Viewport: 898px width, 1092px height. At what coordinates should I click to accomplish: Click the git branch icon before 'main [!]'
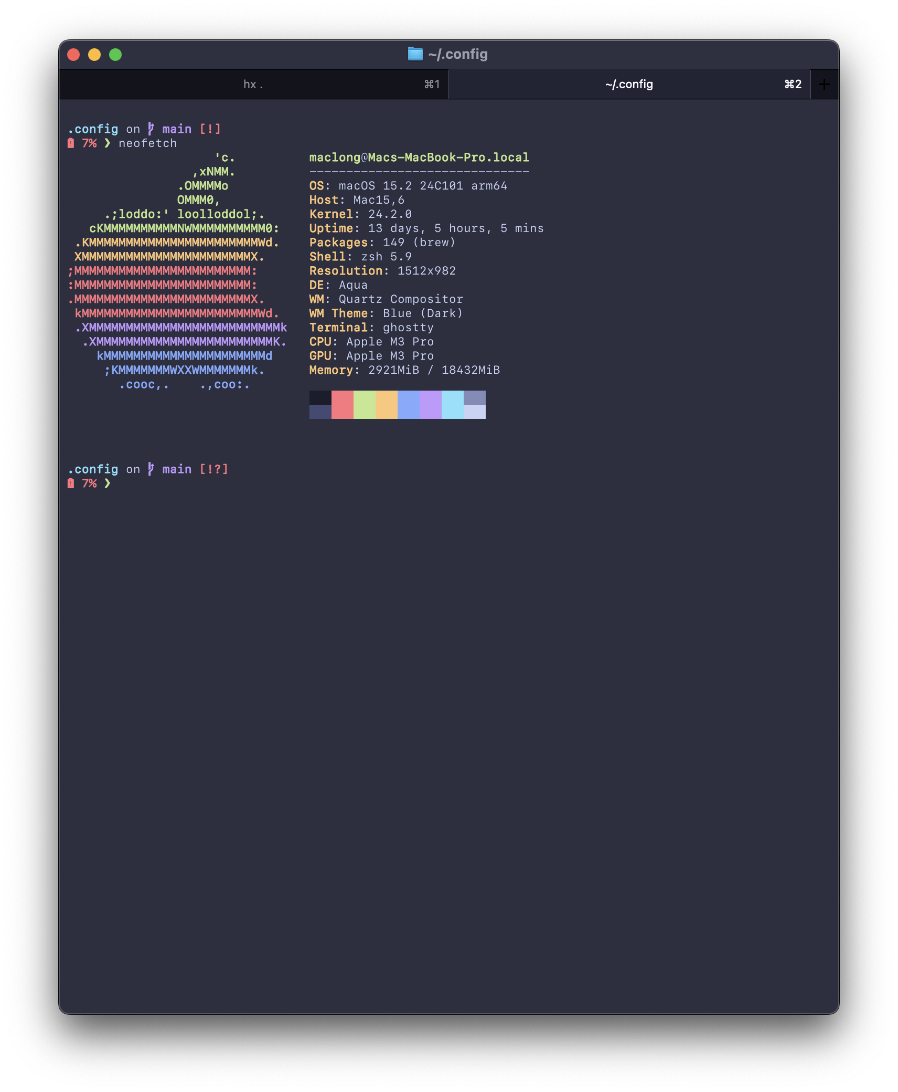[151, 129]
